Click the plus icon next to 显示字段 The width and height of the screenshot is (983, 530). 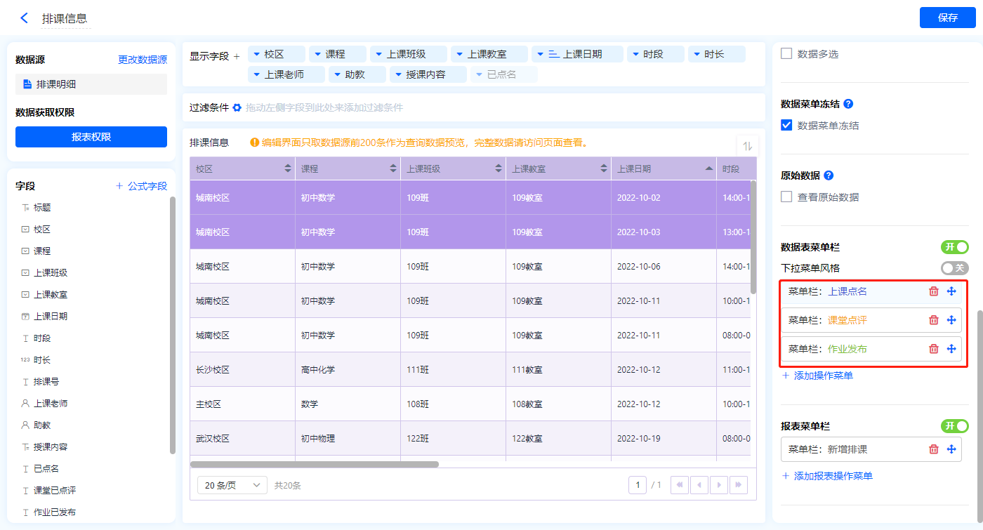point(237,56)
